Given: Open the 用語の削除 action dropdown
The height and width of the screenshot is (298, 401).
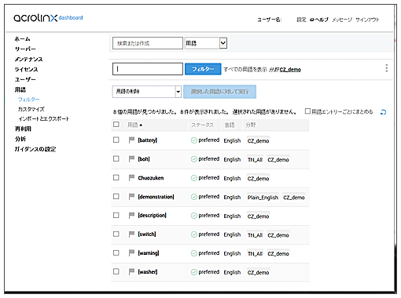Looking at the screenshot, I should coord(147,92).
